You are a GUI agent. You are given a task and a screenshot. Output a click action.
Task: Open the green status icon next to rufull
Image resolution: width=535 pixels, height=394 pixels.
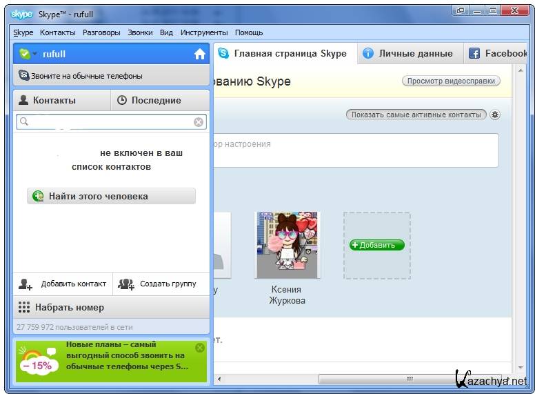tap(26, 54)
